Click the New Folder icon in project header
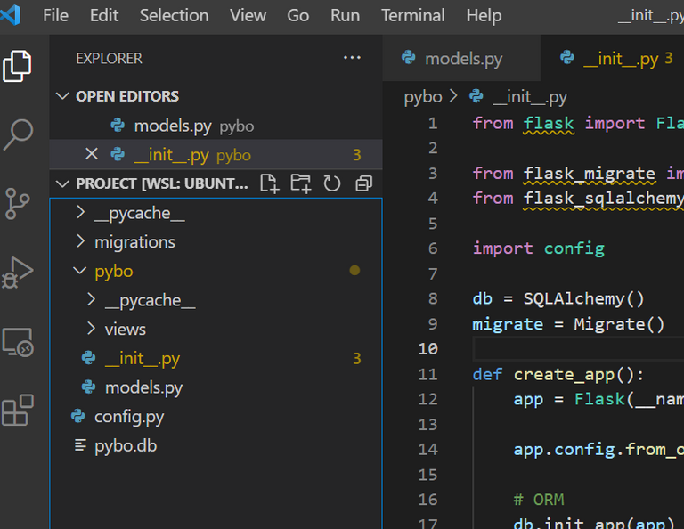The height and width of the screenshot is (529, 684). click(x=300, y=183)
